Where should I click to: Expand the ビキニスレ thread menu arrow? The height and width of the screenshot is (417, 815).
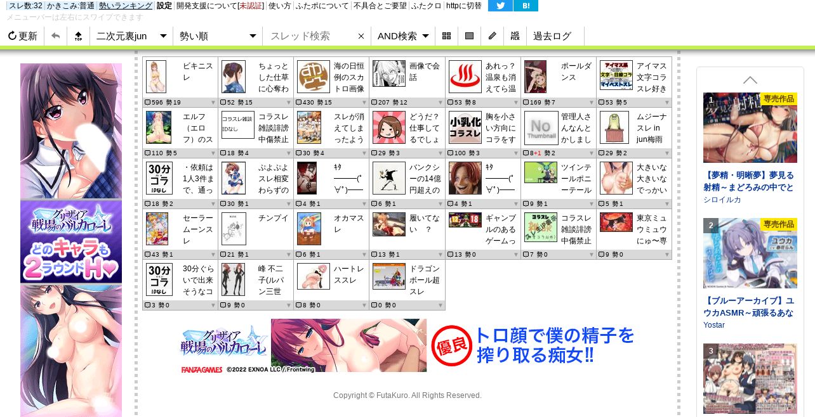coord(213,103)
